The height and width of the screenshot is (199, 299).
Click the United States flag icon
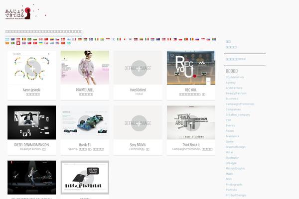click(x=57, y=43)
